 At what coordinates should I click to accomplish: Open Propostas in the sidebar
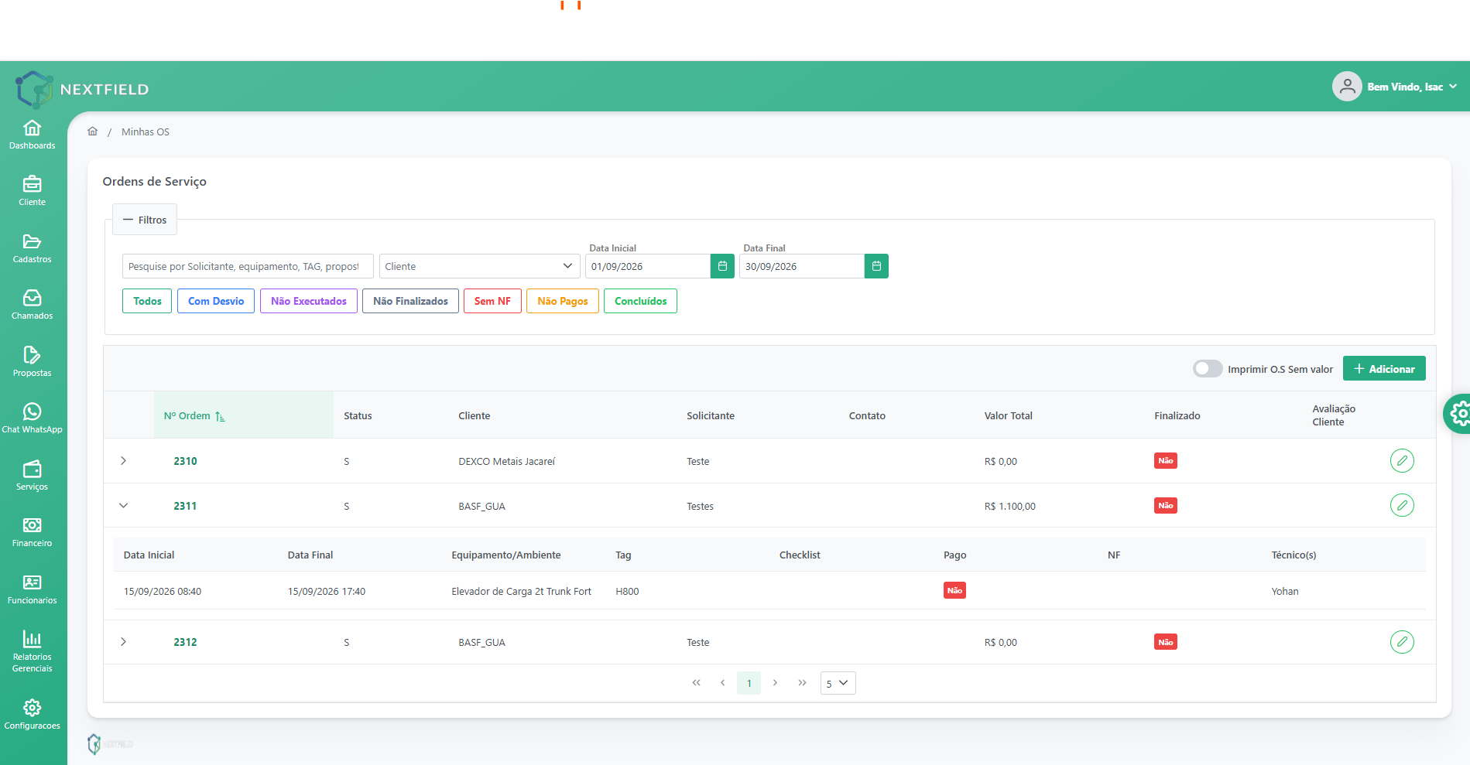click(x=32, y=362)
